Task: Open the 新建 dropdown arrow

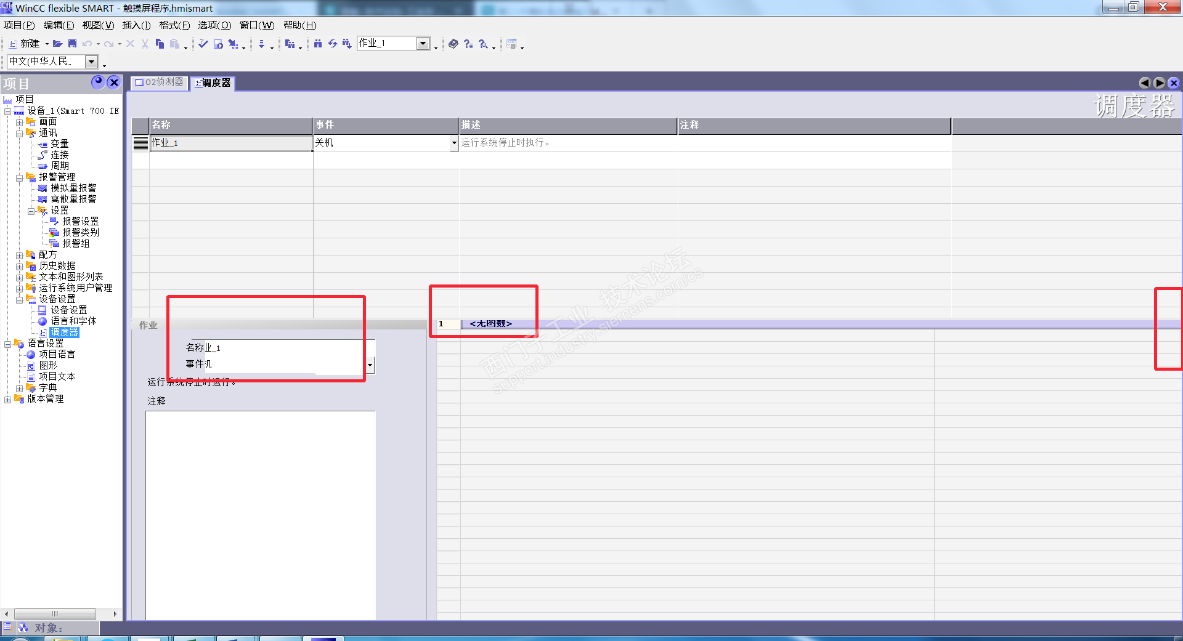Action: (x=47, y=44)
